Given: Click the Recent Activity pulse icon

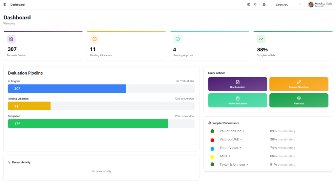Looking at the screenshot, I should [9, 162].
